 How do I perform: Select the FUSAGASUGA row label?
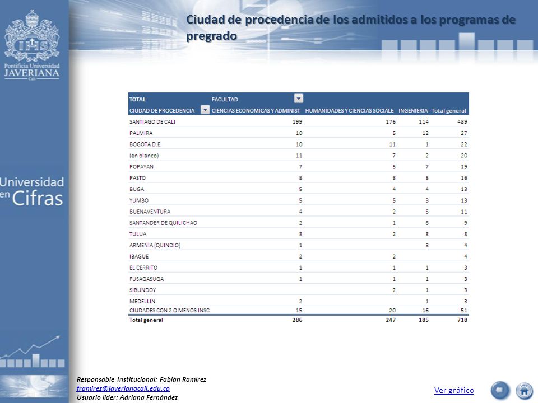[x=146, y=279]
